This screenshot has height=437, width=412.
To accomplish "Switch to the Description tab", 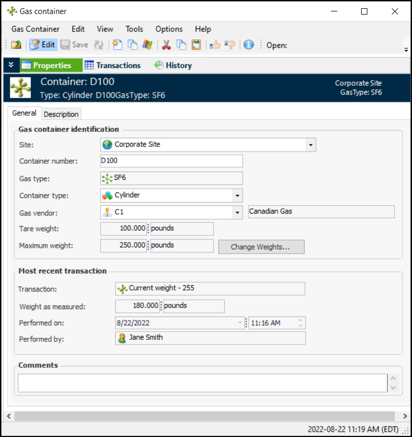I will click(x=61, y=114).
